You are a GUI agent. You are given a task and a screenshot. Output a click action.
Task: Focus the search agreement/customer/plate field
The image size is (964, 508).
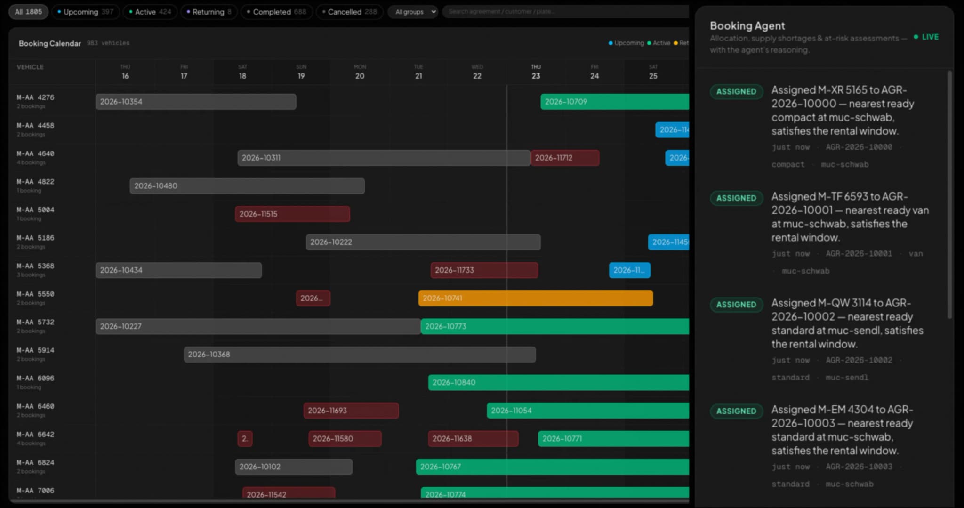coord(565,12)
